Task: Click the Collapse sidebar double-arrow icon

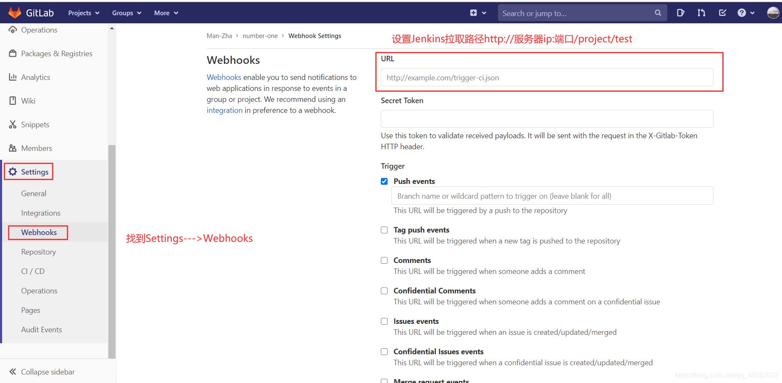Action: tap(13, 372)
